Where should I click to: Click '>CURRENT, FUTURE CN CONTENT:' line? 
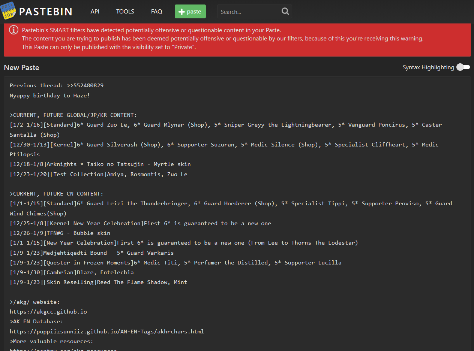(57, 194)
